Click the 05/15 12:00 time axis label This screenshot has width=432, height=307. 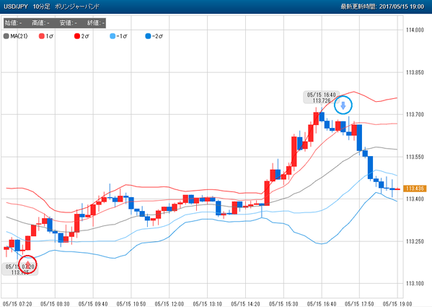[169, 303]
